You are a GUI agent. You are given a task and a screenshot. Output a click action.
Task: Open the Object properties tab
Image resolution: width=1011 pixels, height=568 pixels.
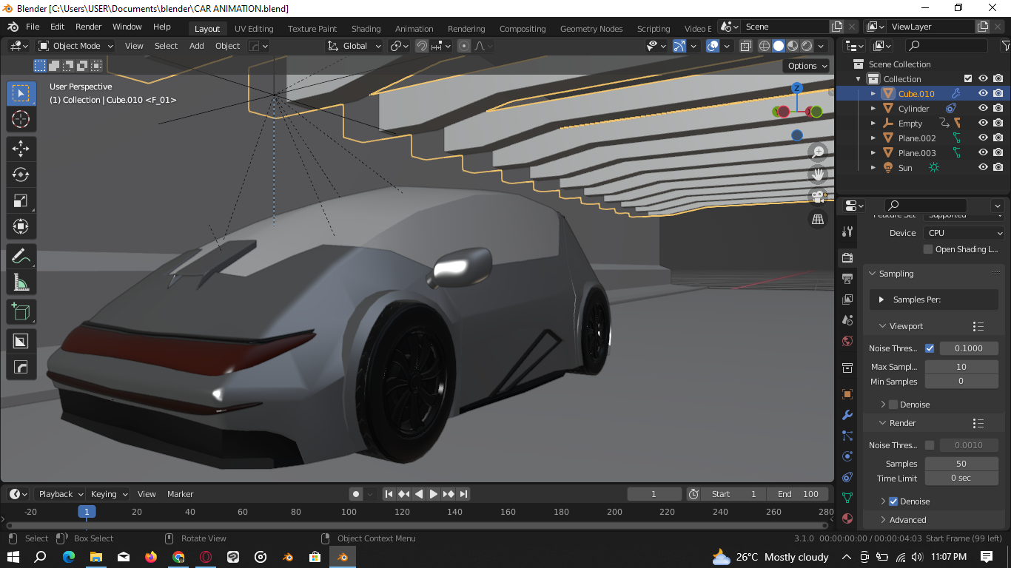[847, 394]
